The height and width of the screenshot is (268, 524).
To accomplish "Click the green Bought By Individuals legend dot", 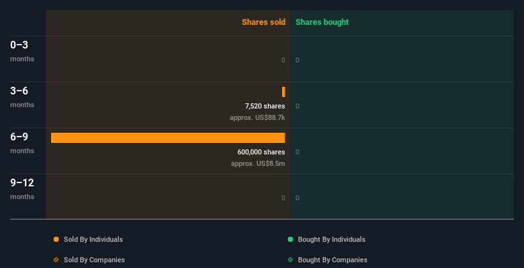I will [290, 239].
